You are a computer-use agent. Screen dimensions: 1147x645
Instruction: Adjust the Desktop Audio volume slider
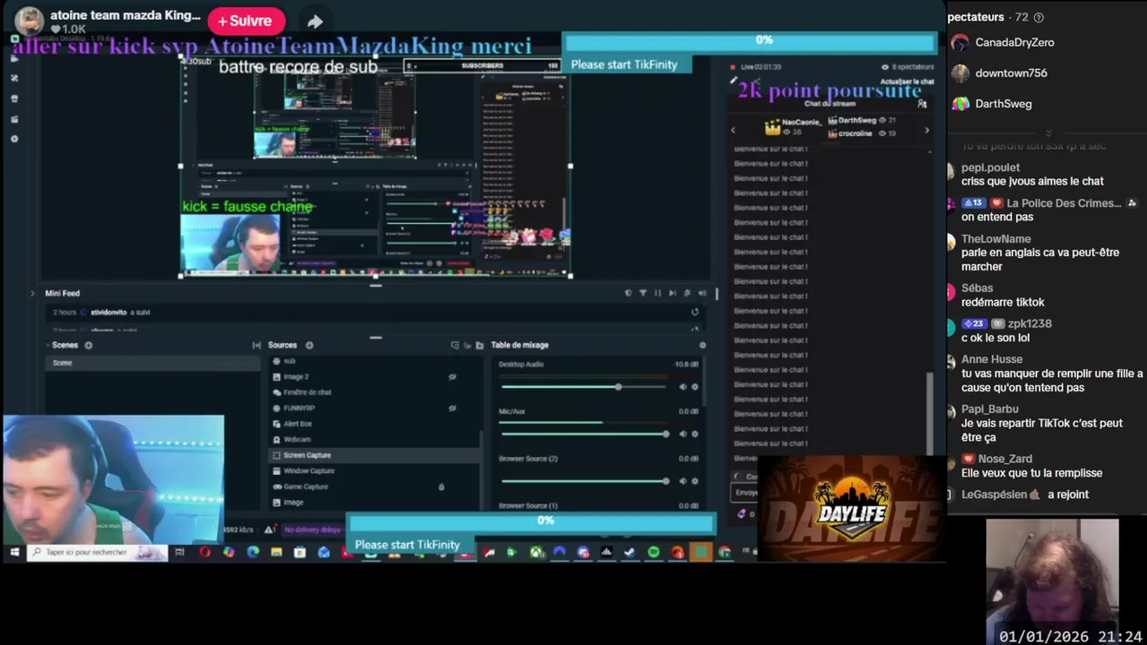coord(583,387)
